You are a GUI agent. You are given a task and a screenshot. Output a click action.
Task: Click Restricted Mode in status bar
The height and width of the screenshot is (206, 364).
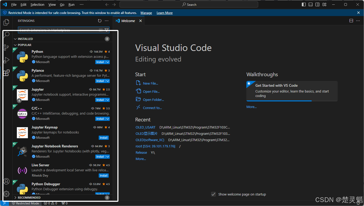click(26, 203)
